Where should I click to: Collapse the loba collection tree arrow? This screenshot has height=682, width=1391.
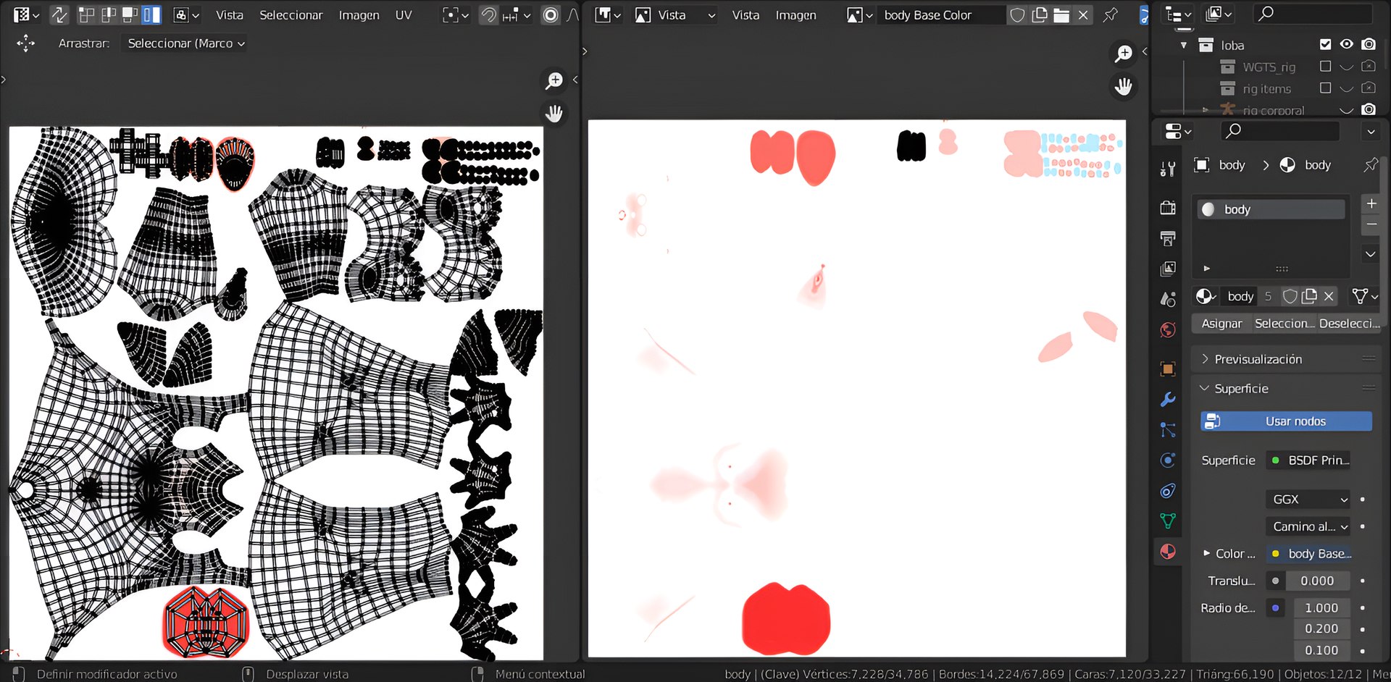pos(1184,45)
